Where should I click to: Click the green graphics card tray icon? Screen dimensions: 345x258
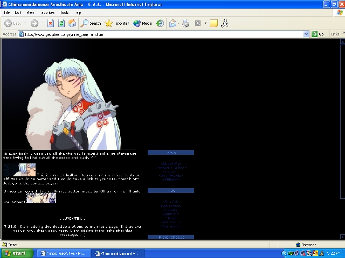pos(291,253)
